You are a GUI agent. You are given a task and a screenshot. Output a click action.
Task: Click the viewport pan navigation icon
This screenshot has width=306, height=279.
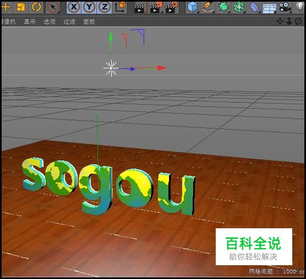tap(280, 21)
